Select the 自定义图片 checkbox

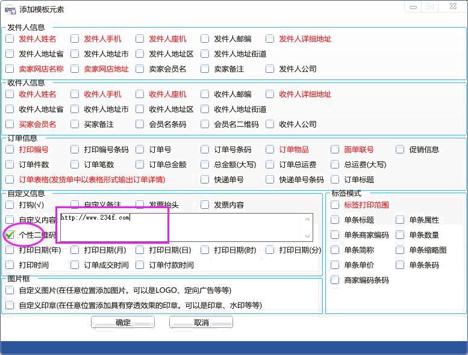[x=10, y=290]
